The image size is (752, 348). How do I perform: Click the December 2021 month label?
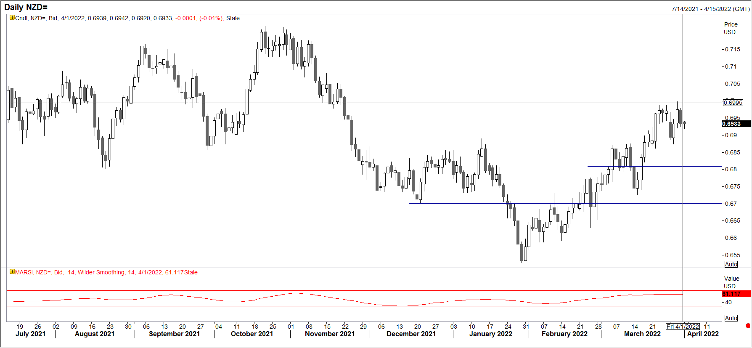coord(411,334)
